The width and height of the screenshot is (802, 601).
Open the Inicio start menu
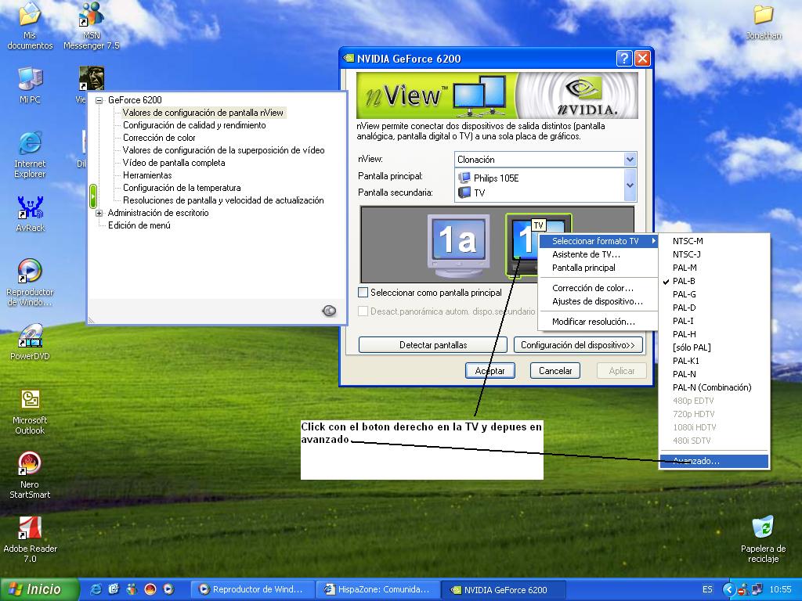click(39, 589)
